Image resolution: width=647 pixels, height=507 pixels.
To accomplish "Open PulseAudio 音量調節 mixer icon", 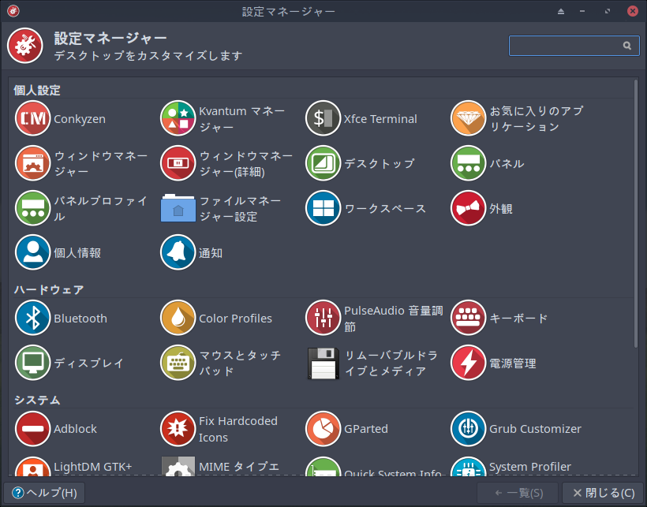I will (x=323, y=319).
